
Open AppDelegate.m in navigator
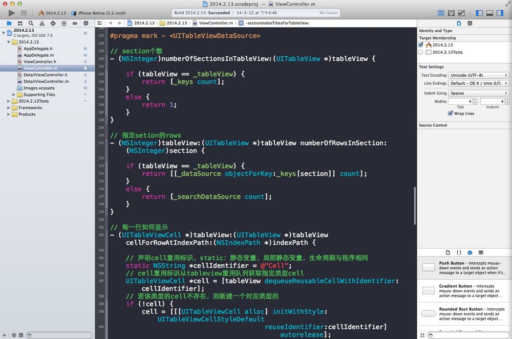38,55
